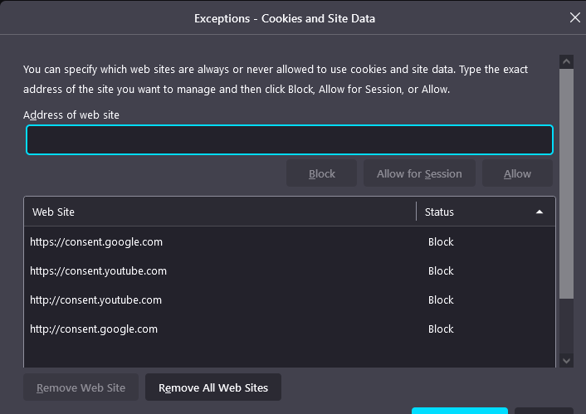Image resolution: width=586 pixels, height=414 pixels.
Task: Click the Allow for Session button
Action: pos(419,173)
